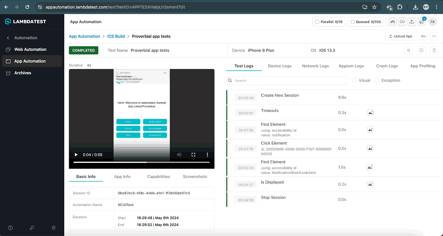
Task: Expand the Is Displayed log entry
Action: click(x=333, y=184)
